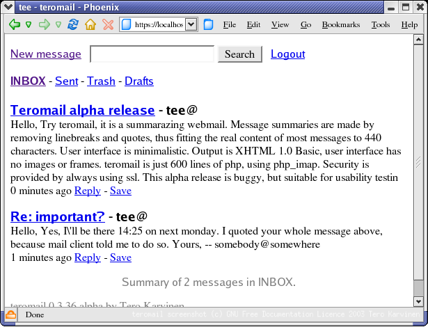Minimize the Phoenix window
The image size is (428, 334).
pyautogui.click(x=391, y=7)
